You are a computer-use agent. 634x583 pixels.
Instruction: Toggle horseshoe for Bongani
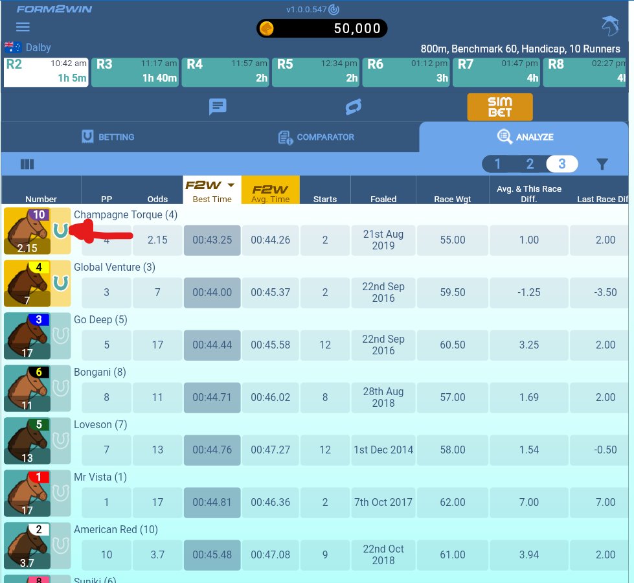(x=61, y=389)
